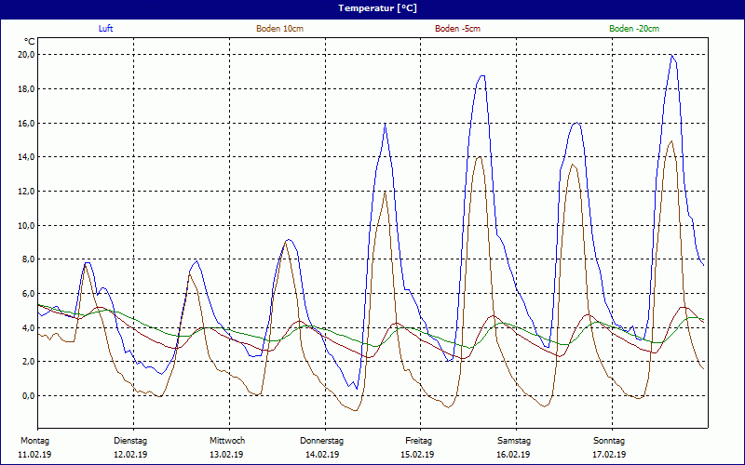Image resolution: width=745 pixels, height=465 pixels.
Task: Select the "Boden 10cm" legend label
Action: click(279, 29)
